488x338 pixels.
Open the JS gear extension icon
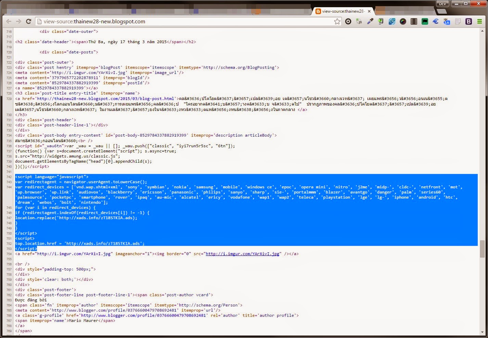[359, 21]
